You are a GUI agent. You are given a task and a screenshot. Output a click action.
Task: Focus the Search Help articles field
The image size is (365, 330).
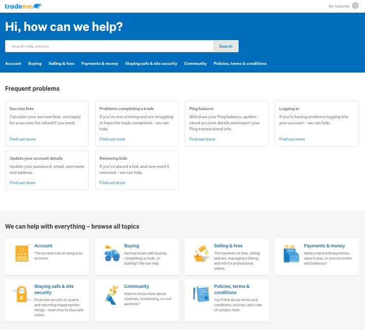(109, 46)
